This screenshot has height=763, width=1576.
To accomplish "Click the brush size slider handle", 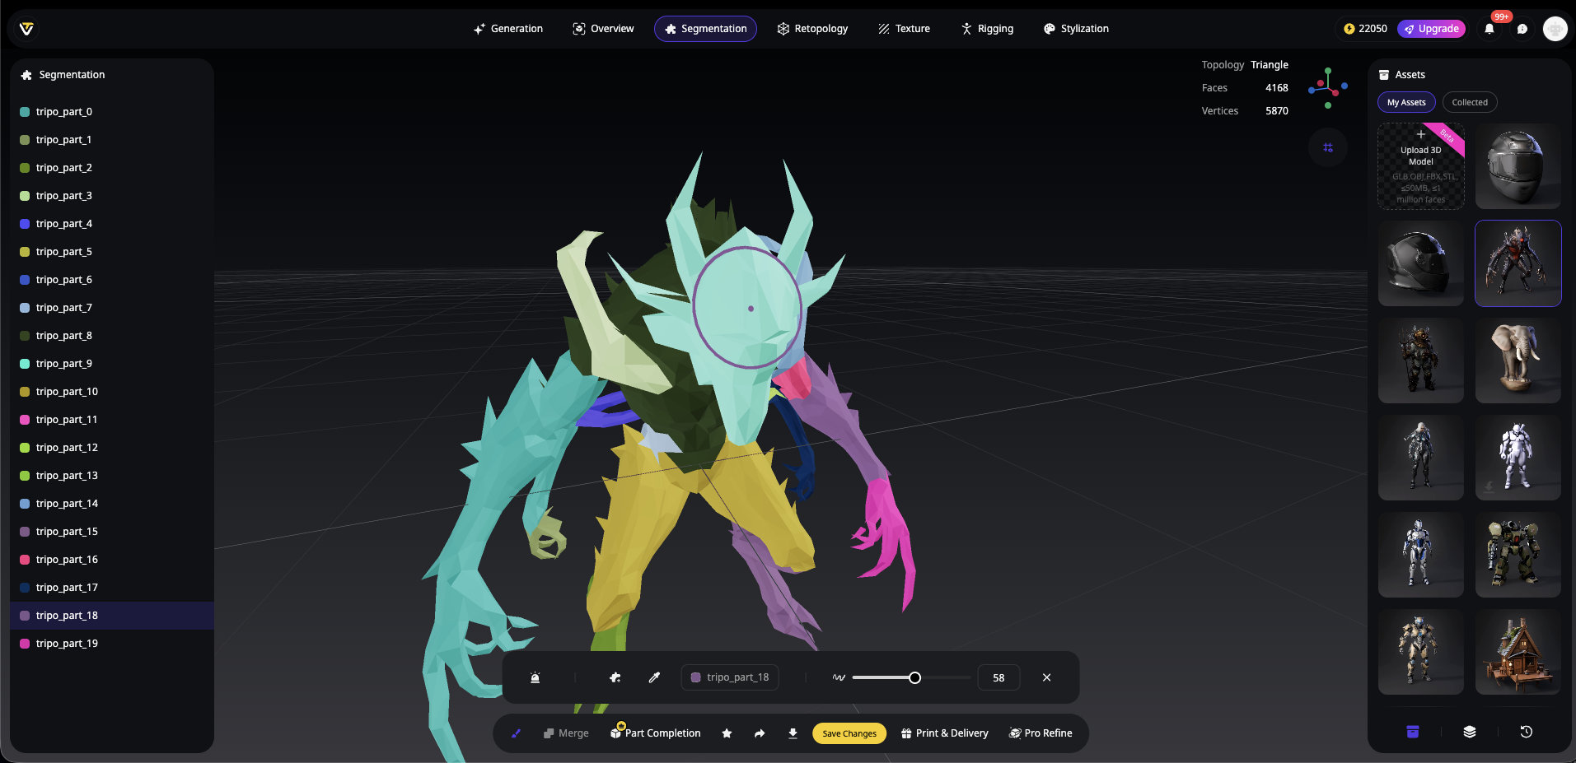I will [x=914, y=677].
